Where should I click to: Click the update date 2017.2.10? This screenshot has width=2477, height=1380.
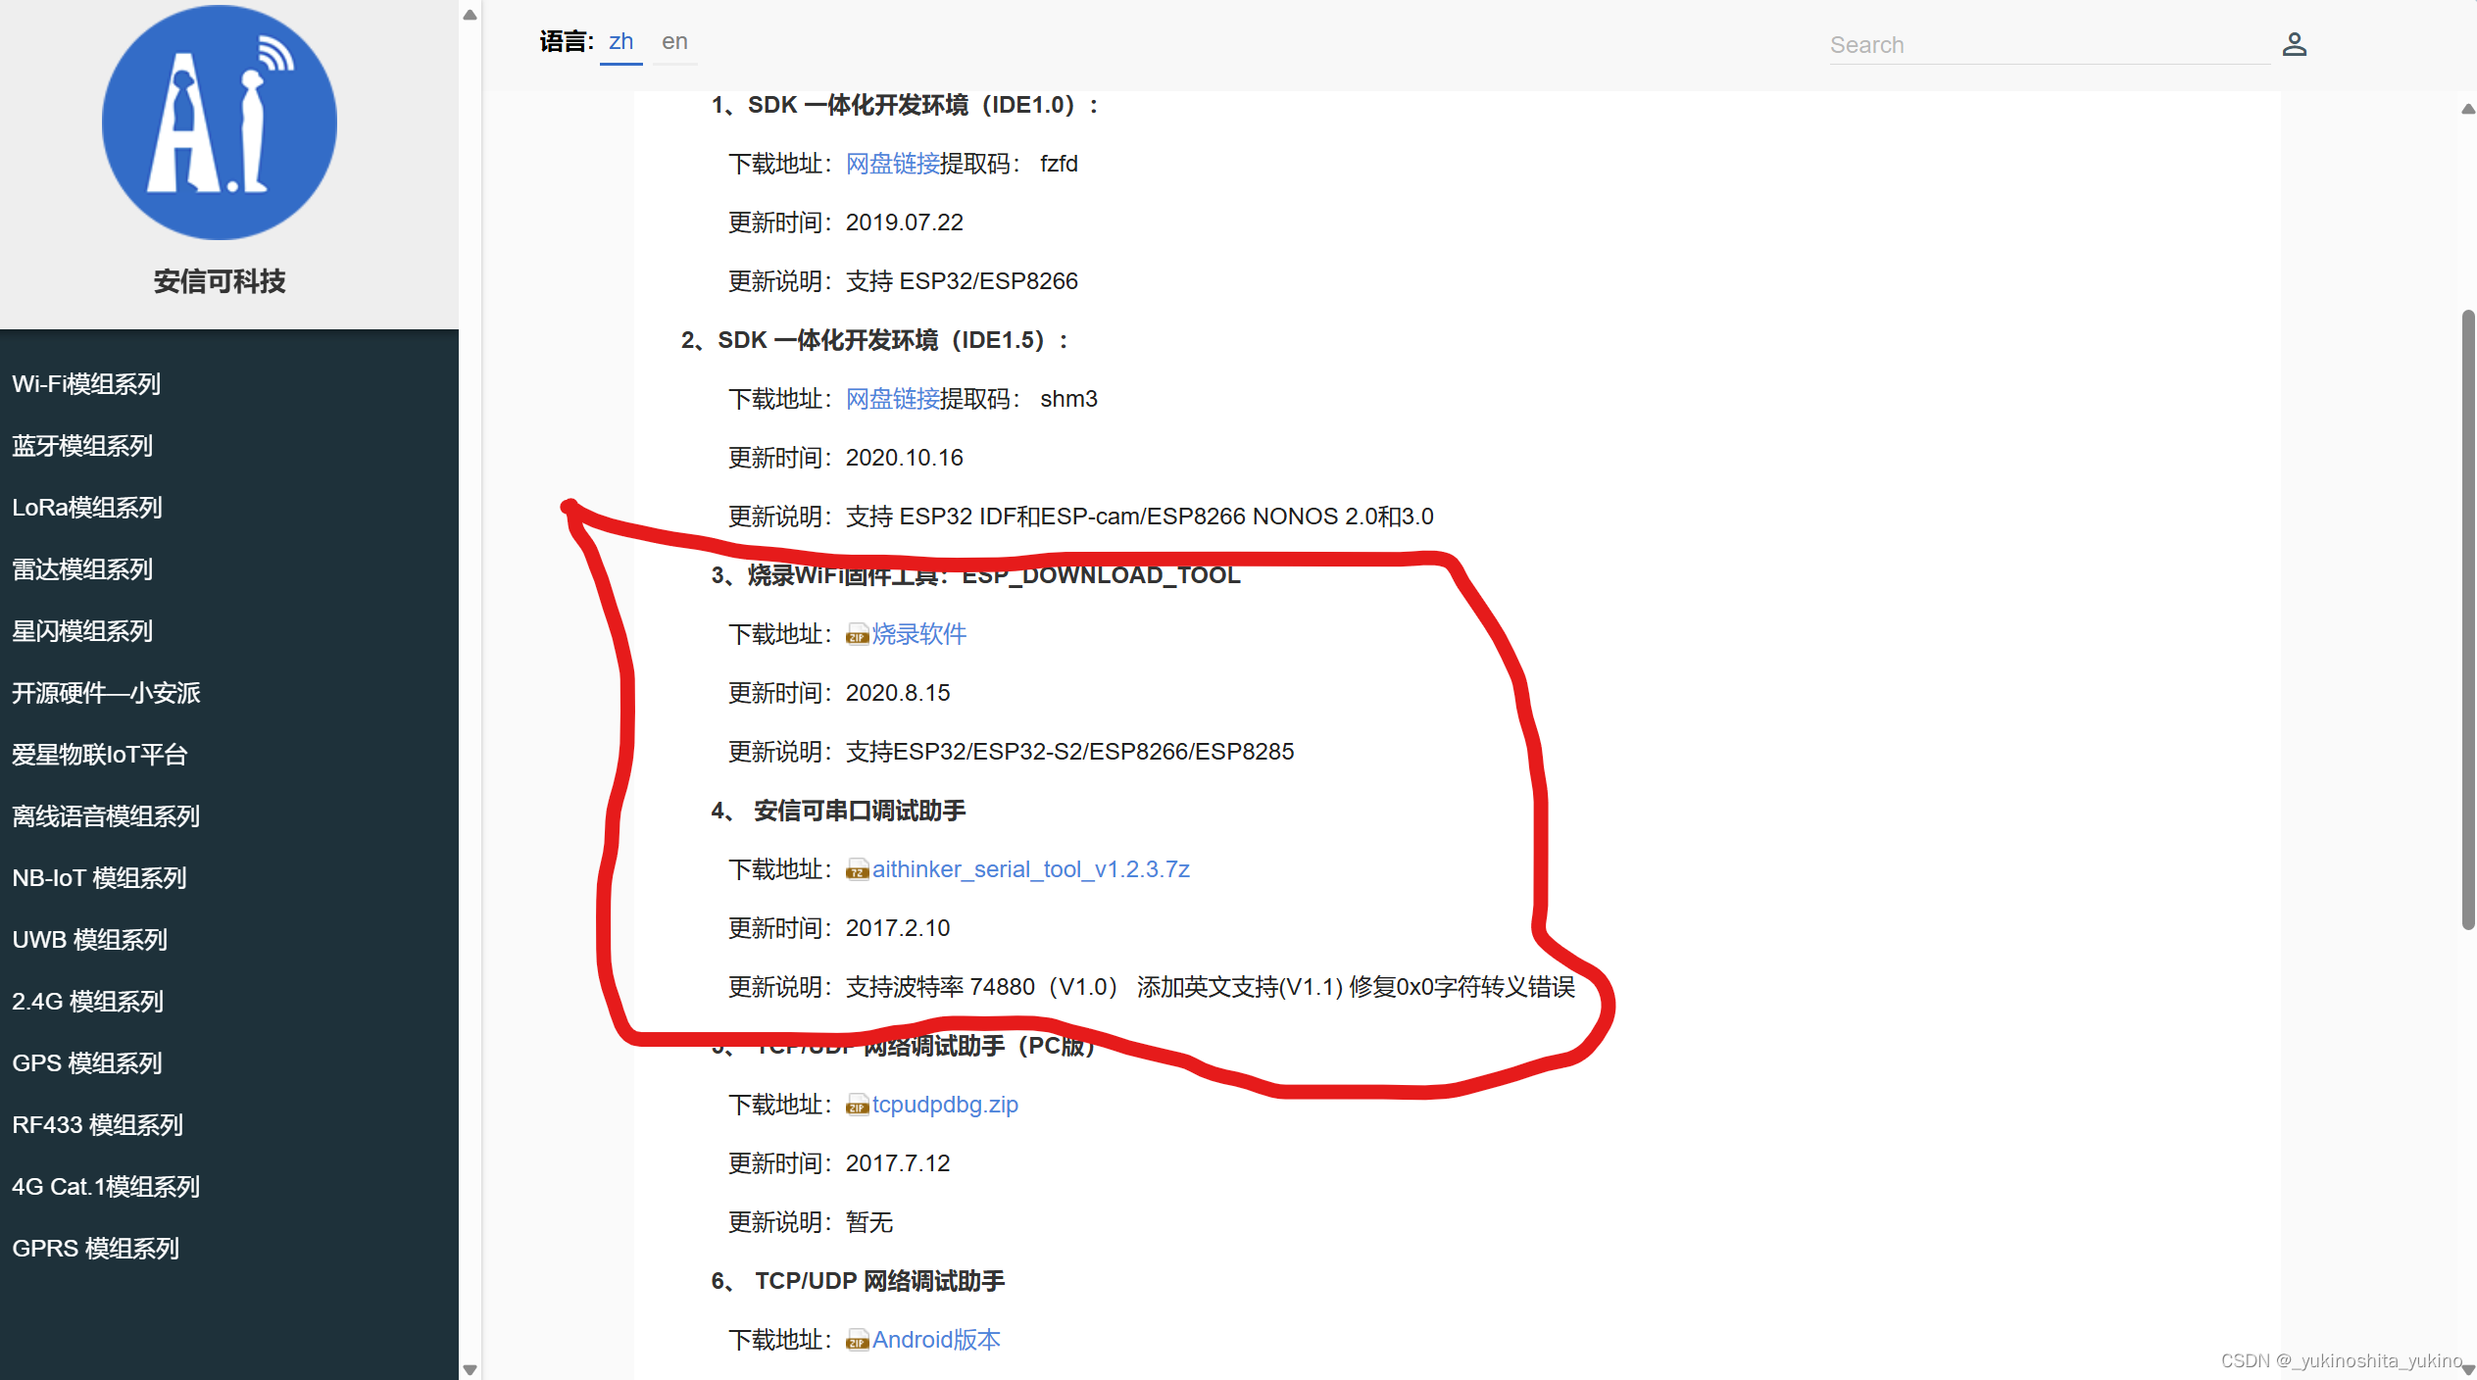click(898, 928)
